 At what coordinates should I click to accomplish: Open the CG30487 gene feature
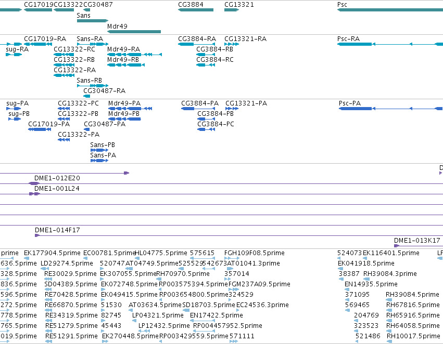[87, 10]
